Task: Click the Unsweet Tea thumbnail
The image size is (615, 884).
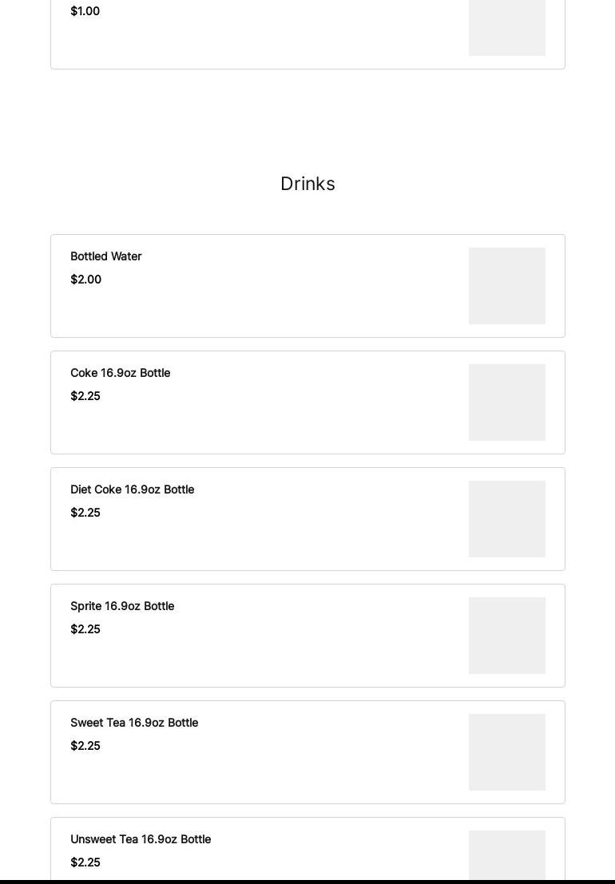Action: 507,854
